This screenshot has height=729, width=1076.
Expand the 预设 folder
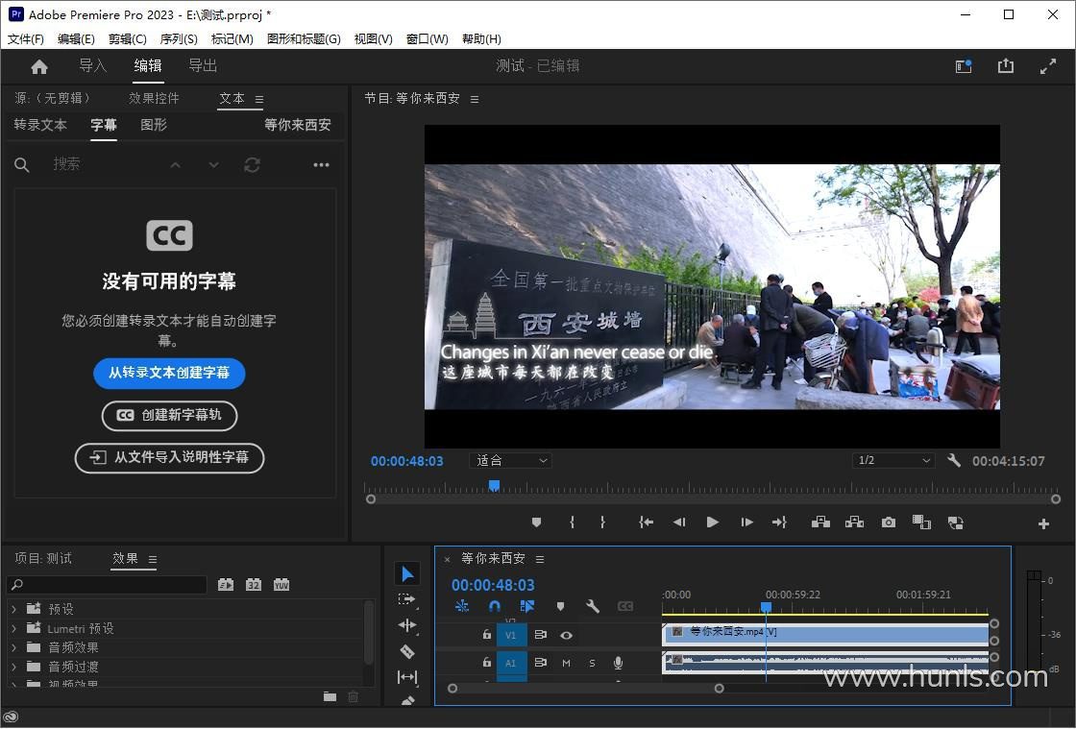tap(13, 609)
